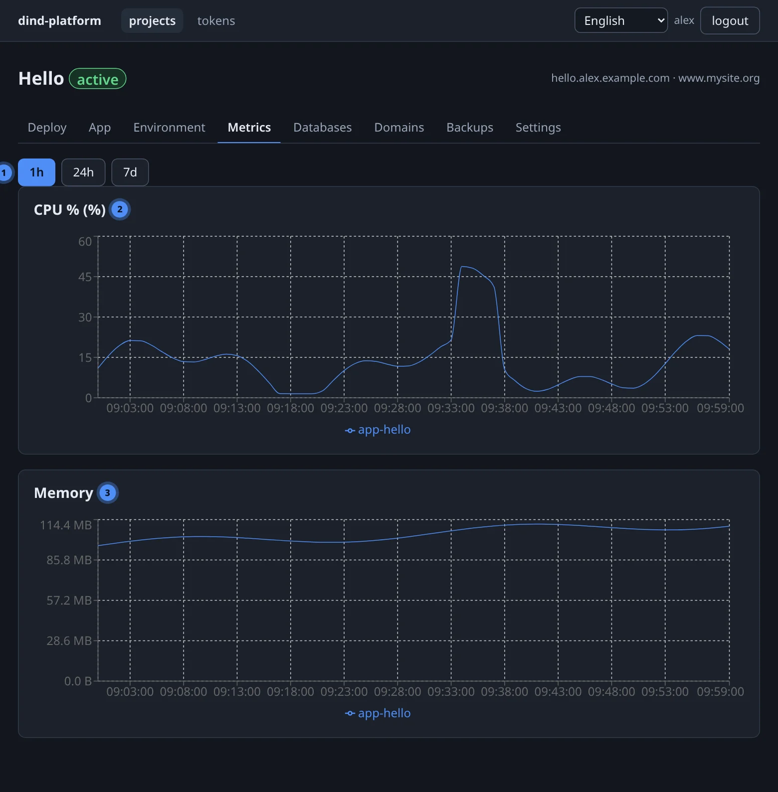
Task: Open the Backups tab
Action: 469,128
